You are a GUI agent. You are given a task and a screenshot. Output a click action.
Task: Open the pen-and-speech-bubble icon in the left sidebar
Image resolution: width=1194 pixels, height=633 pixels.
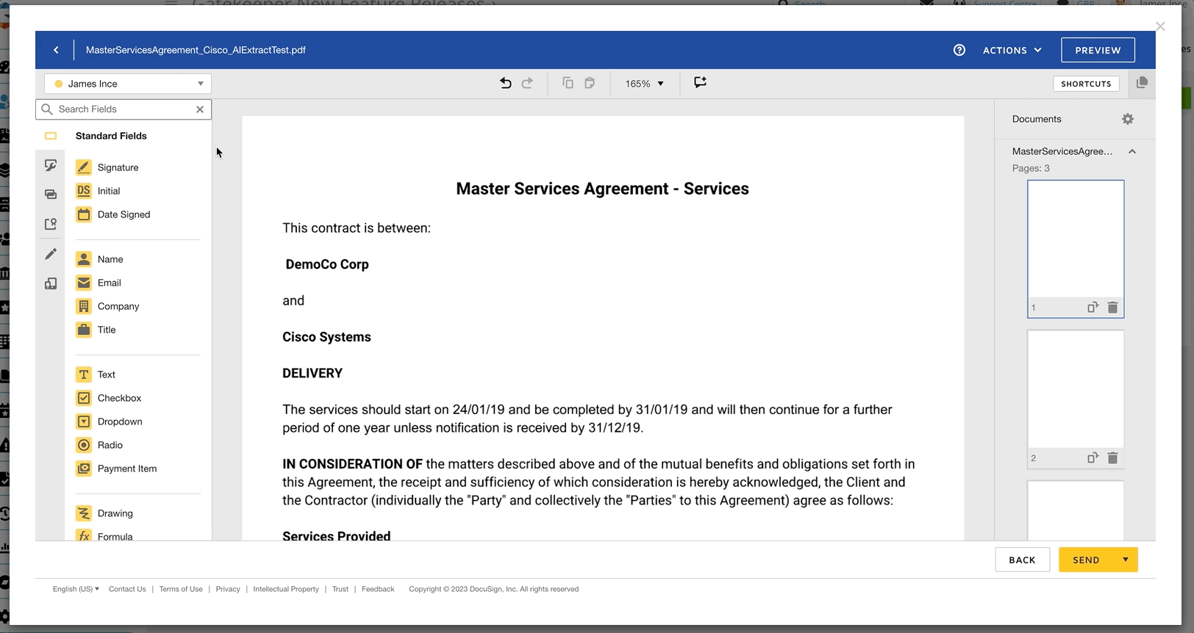click(x=51, y=166)
